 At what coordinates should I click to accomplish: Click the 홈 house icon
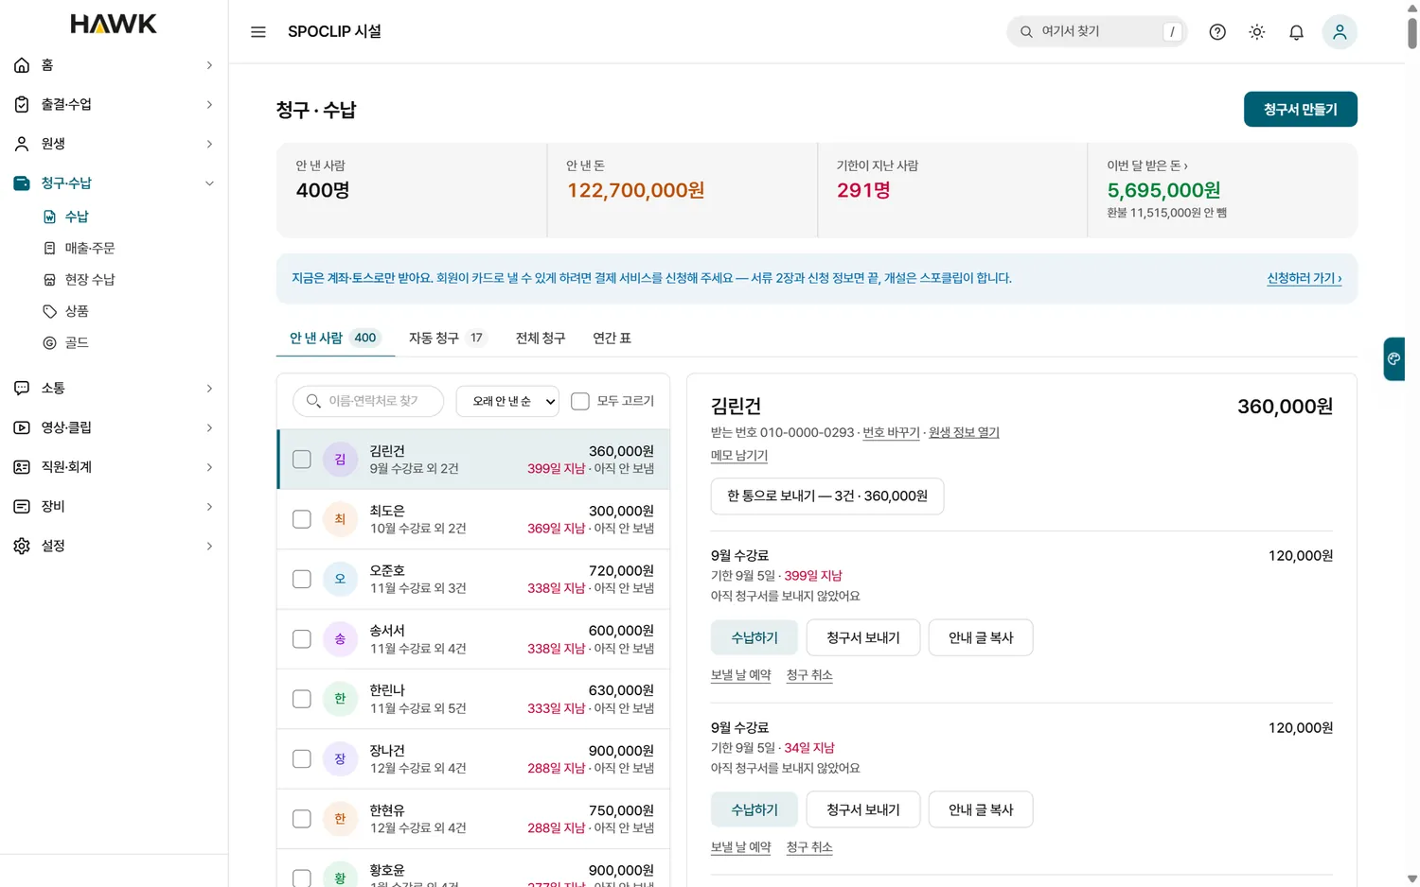coord(22,65)
